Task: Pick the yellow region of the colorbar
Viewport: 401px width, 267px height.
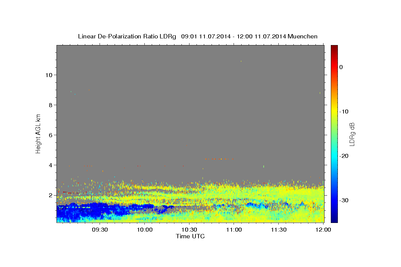Action: pyautogui.click(x=334, y=110)
